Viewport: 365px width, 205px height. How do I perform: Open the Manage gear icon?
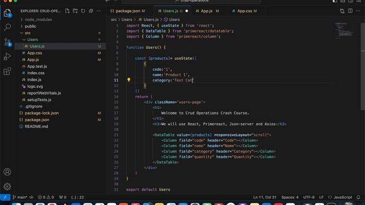pyautogui.click(x=7, y=186)
